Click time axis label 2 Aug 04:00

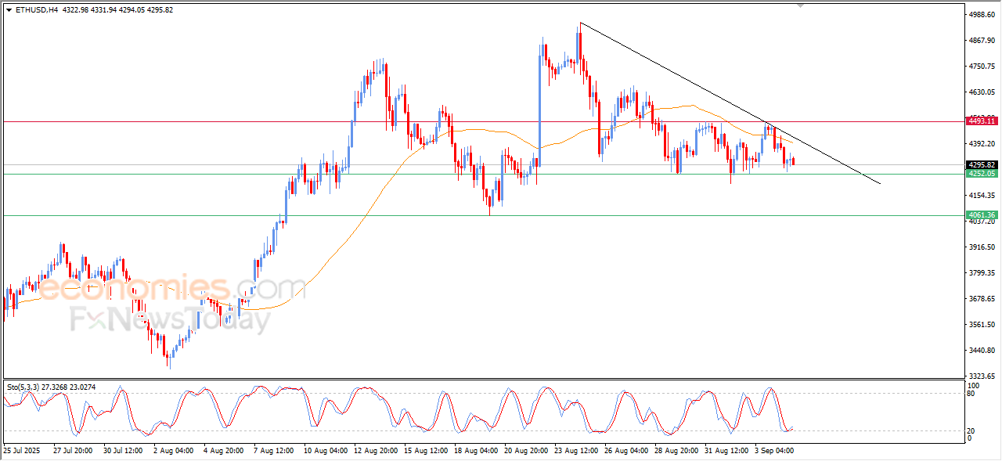[172, 451]
